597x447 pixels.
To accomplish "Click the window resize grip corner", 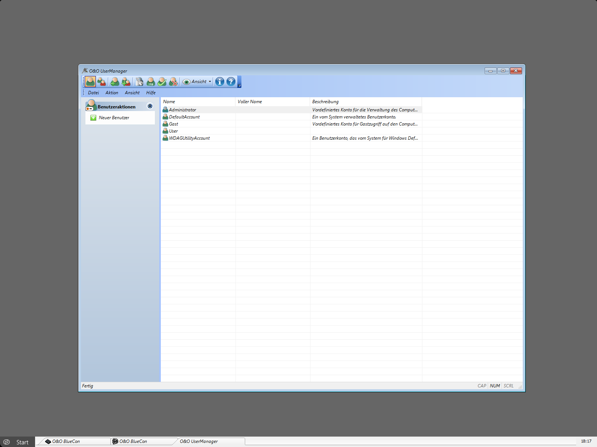I will 520,387.
